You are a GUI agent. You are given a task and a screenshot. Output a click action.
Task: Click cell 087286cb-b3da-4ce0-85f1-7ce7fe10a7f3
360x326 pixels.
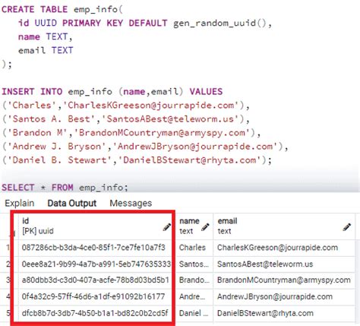[x=96, y=248]
